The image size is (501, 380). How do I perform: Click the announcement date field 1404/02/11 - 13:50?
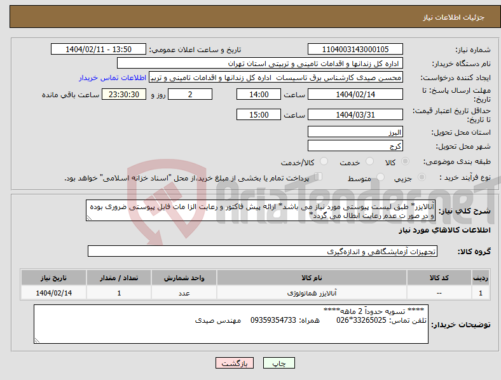tap(99, 49)
